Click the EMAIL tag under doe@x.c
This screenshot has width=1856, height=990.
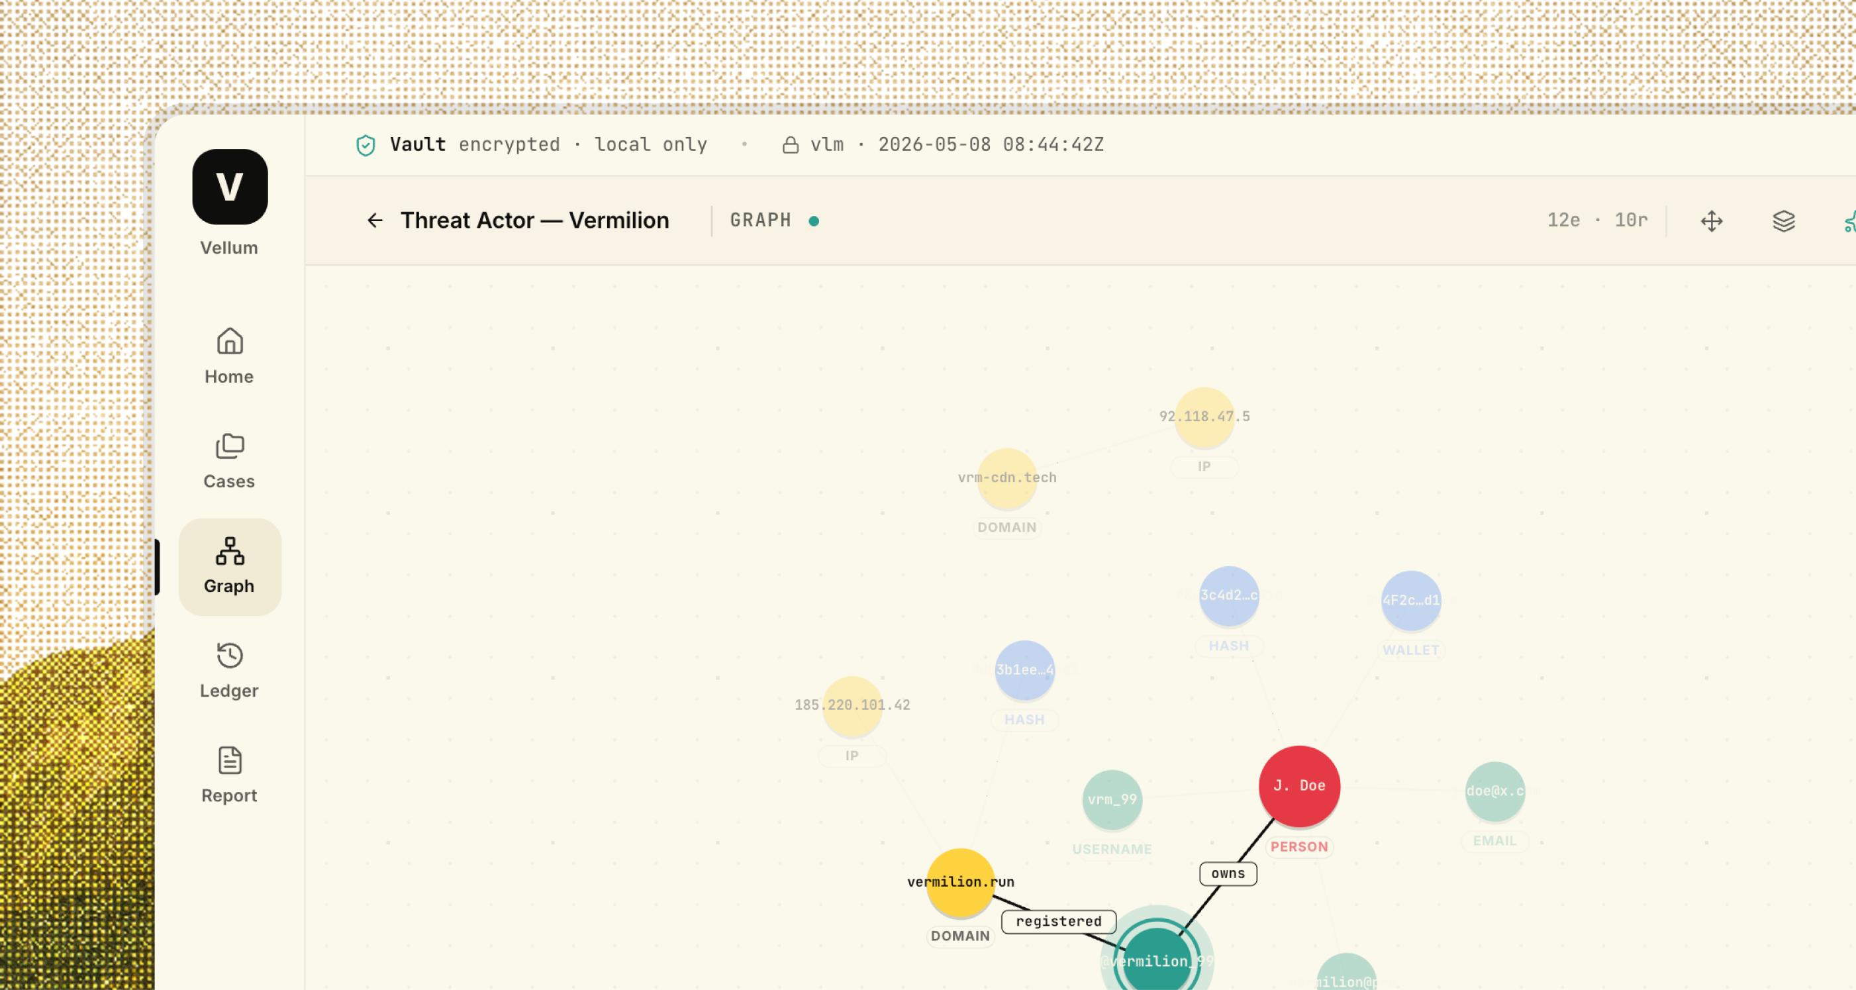pyautogui.click(x=1495, y=841)
